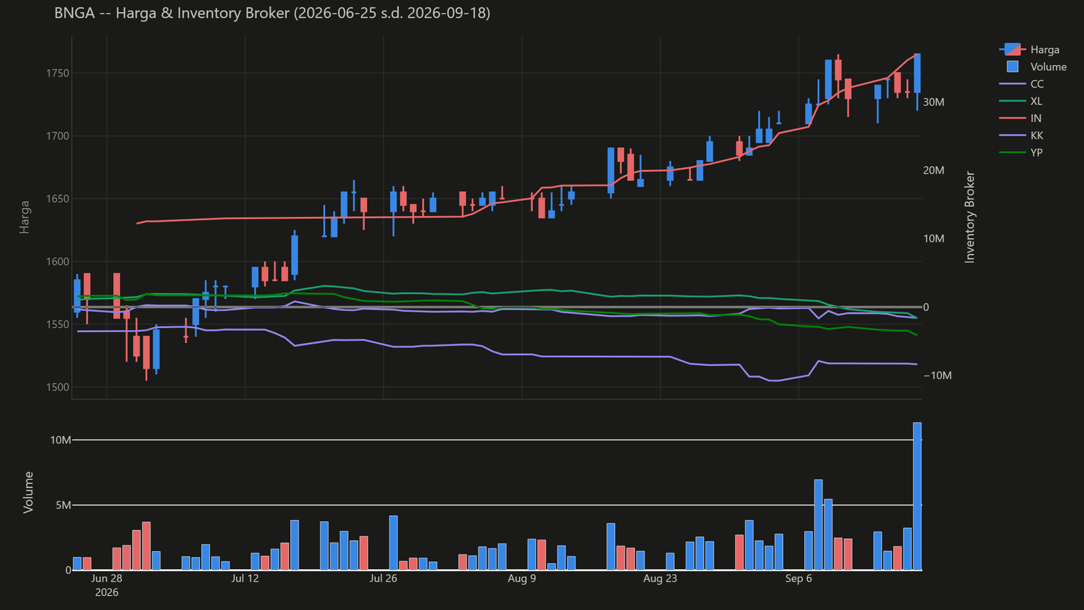Click the 'Sep 6' date tick label
The image size is (1084, 610).
(799, 578)
